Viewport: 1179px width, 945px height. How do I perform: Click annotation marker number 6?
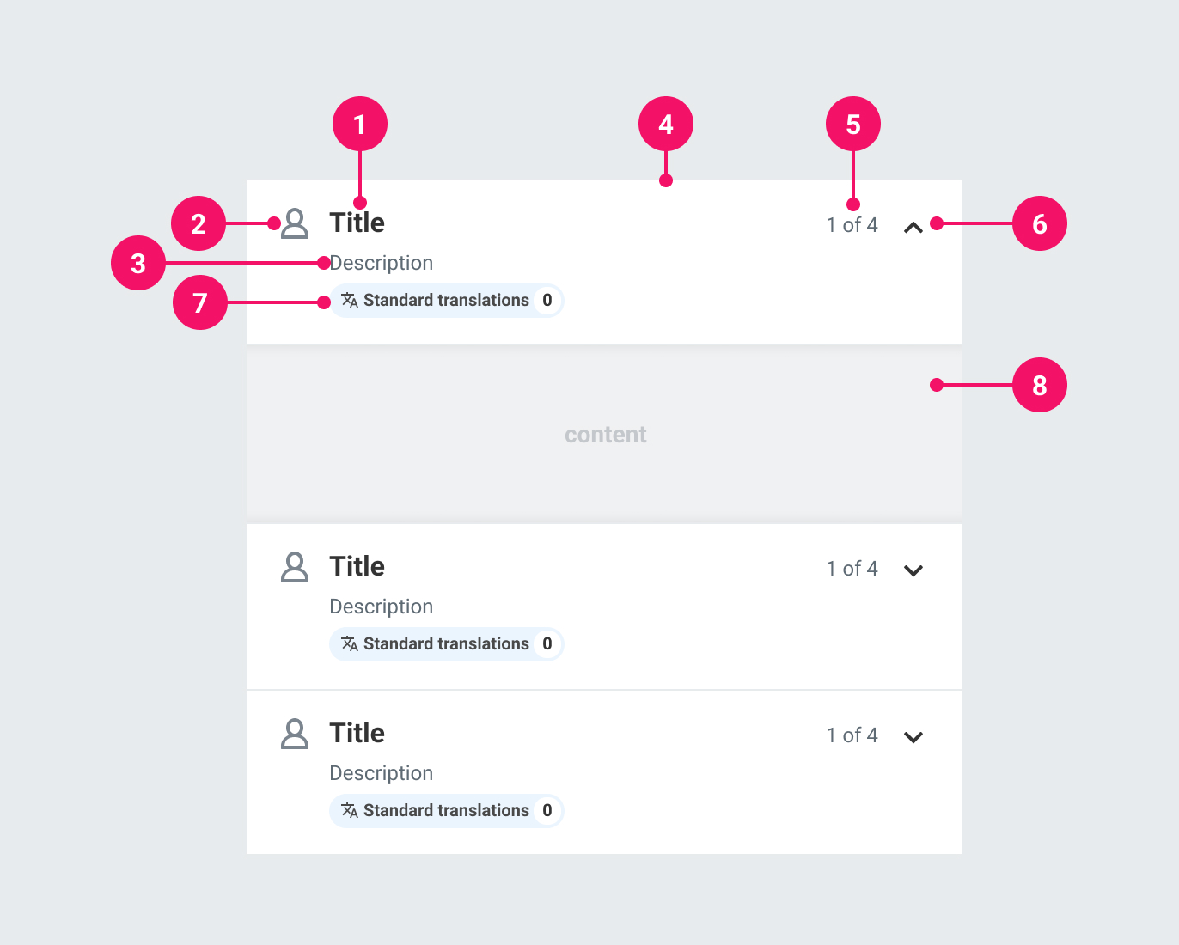point(1039,223)
